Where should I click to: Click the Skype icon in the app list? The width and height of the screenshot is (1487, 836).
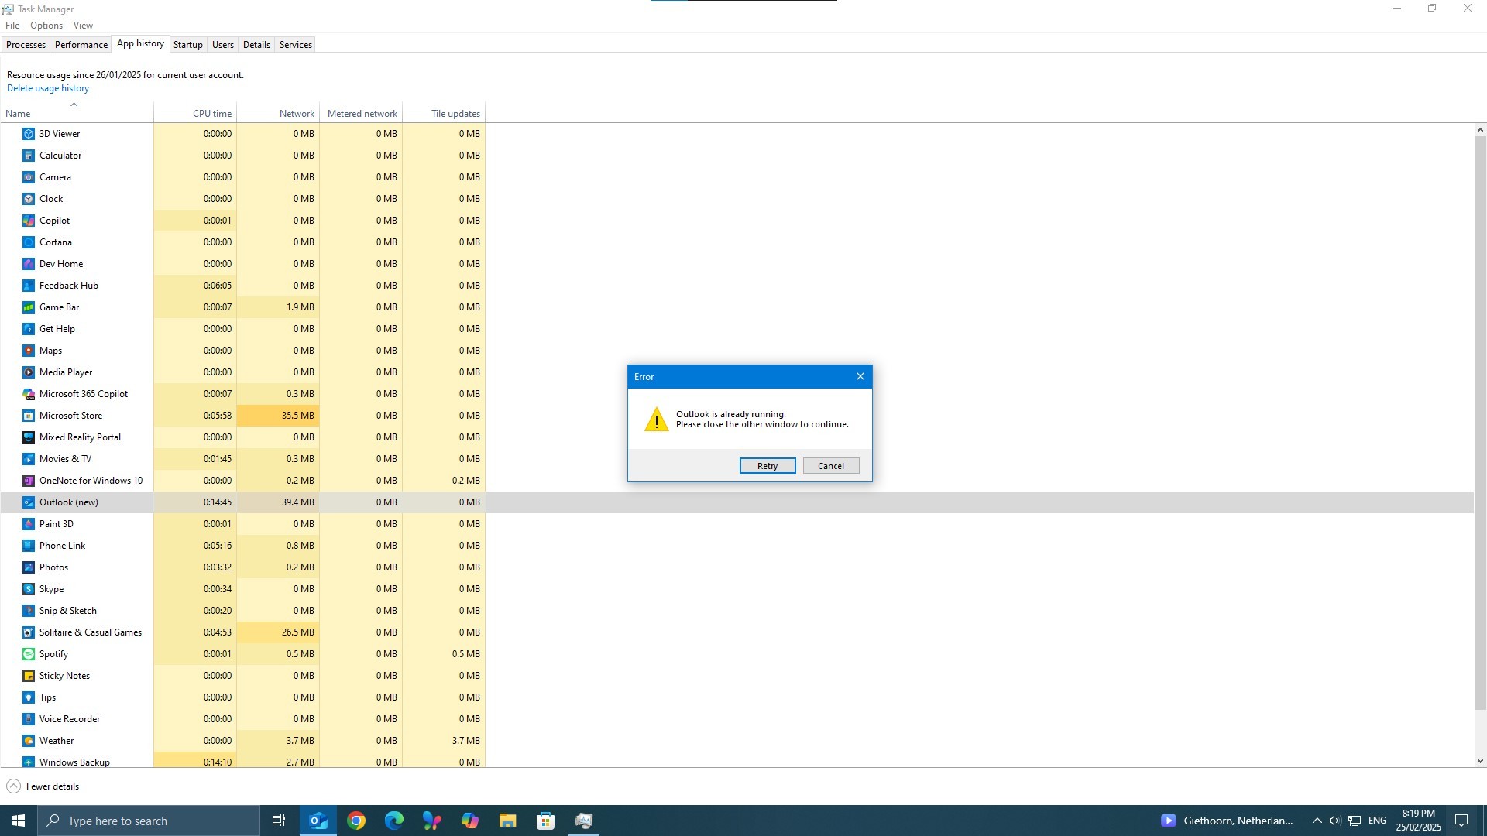click(29, 588)
